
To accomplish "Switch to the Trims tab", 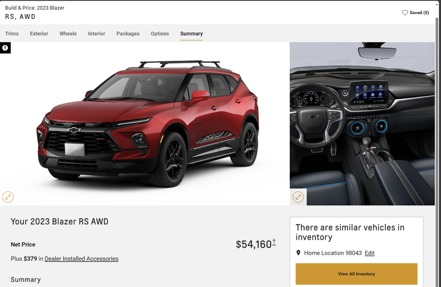I will tap(12, 34).
